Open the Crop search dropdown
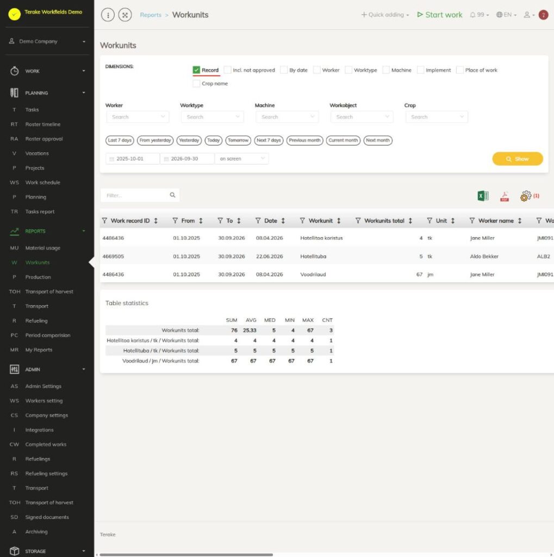554x557 pixels. click(x=437, y=117)
